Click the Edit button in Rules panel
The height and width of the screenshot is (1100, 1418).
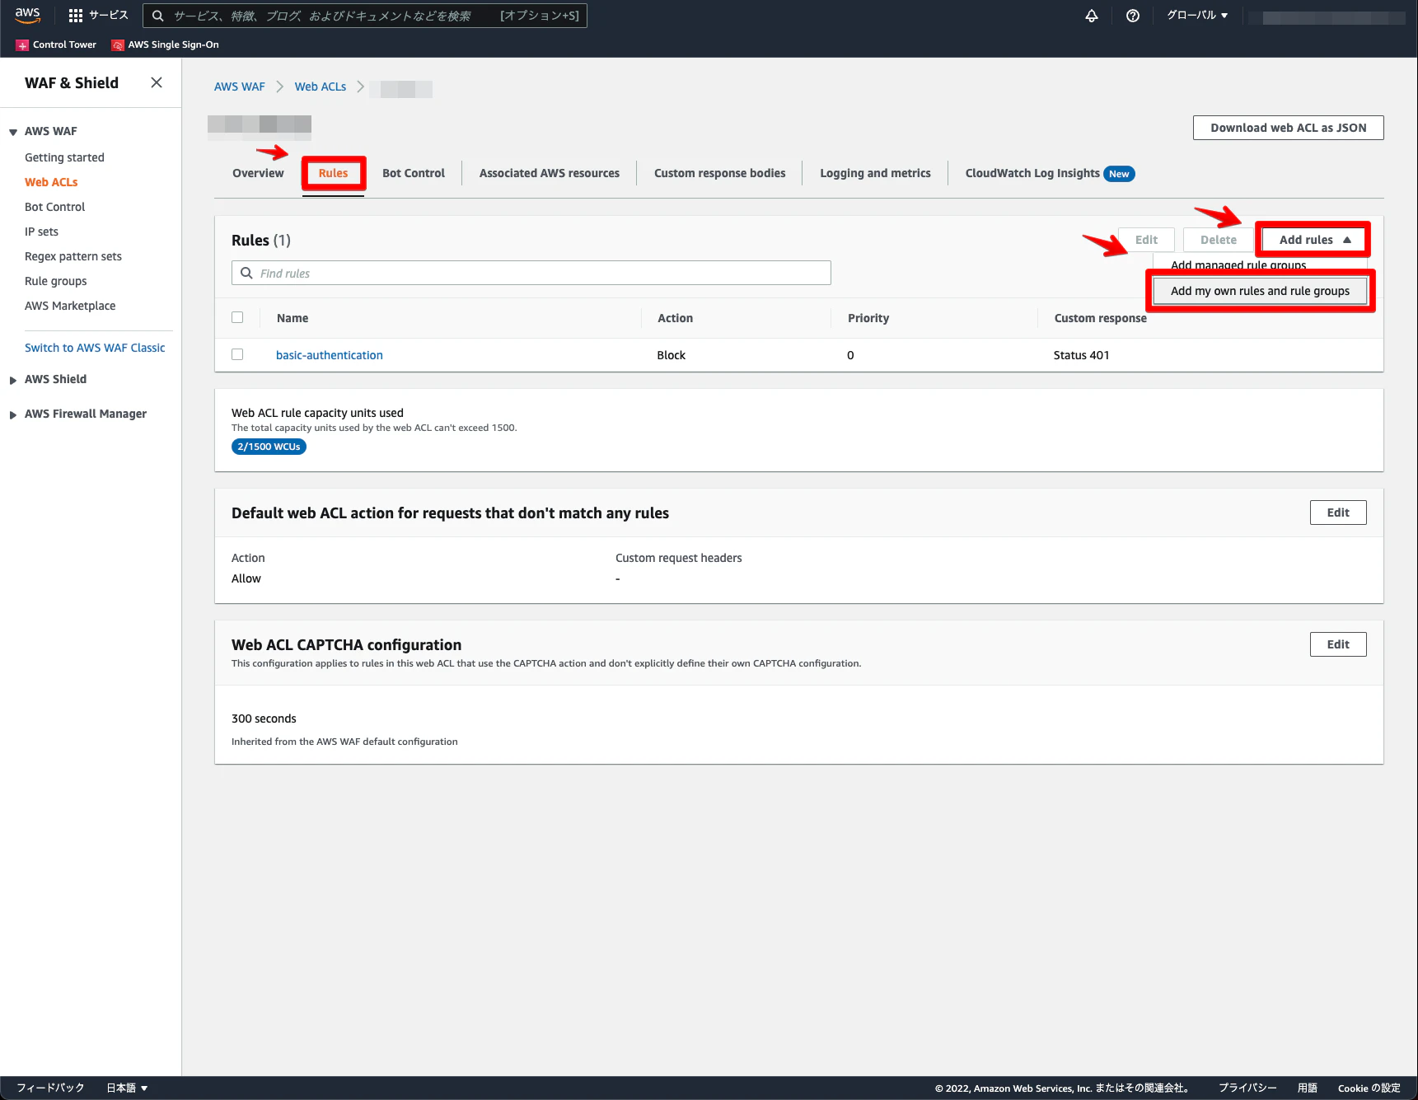(1146, 240)
